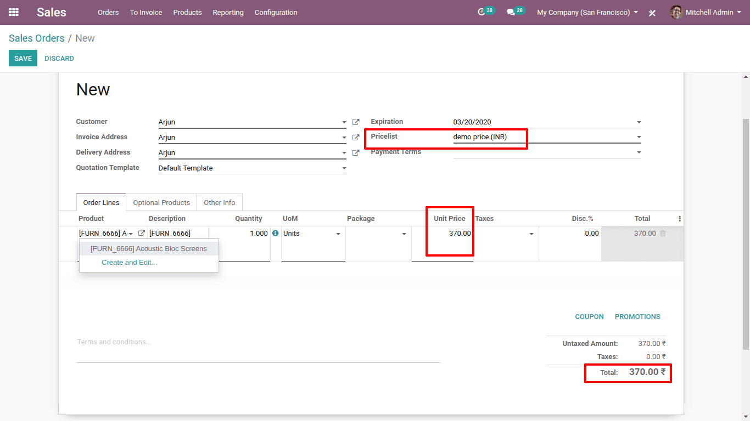Expand the Payment Terms dropdown arrow
750x421 pixels.
coord(639,152)
